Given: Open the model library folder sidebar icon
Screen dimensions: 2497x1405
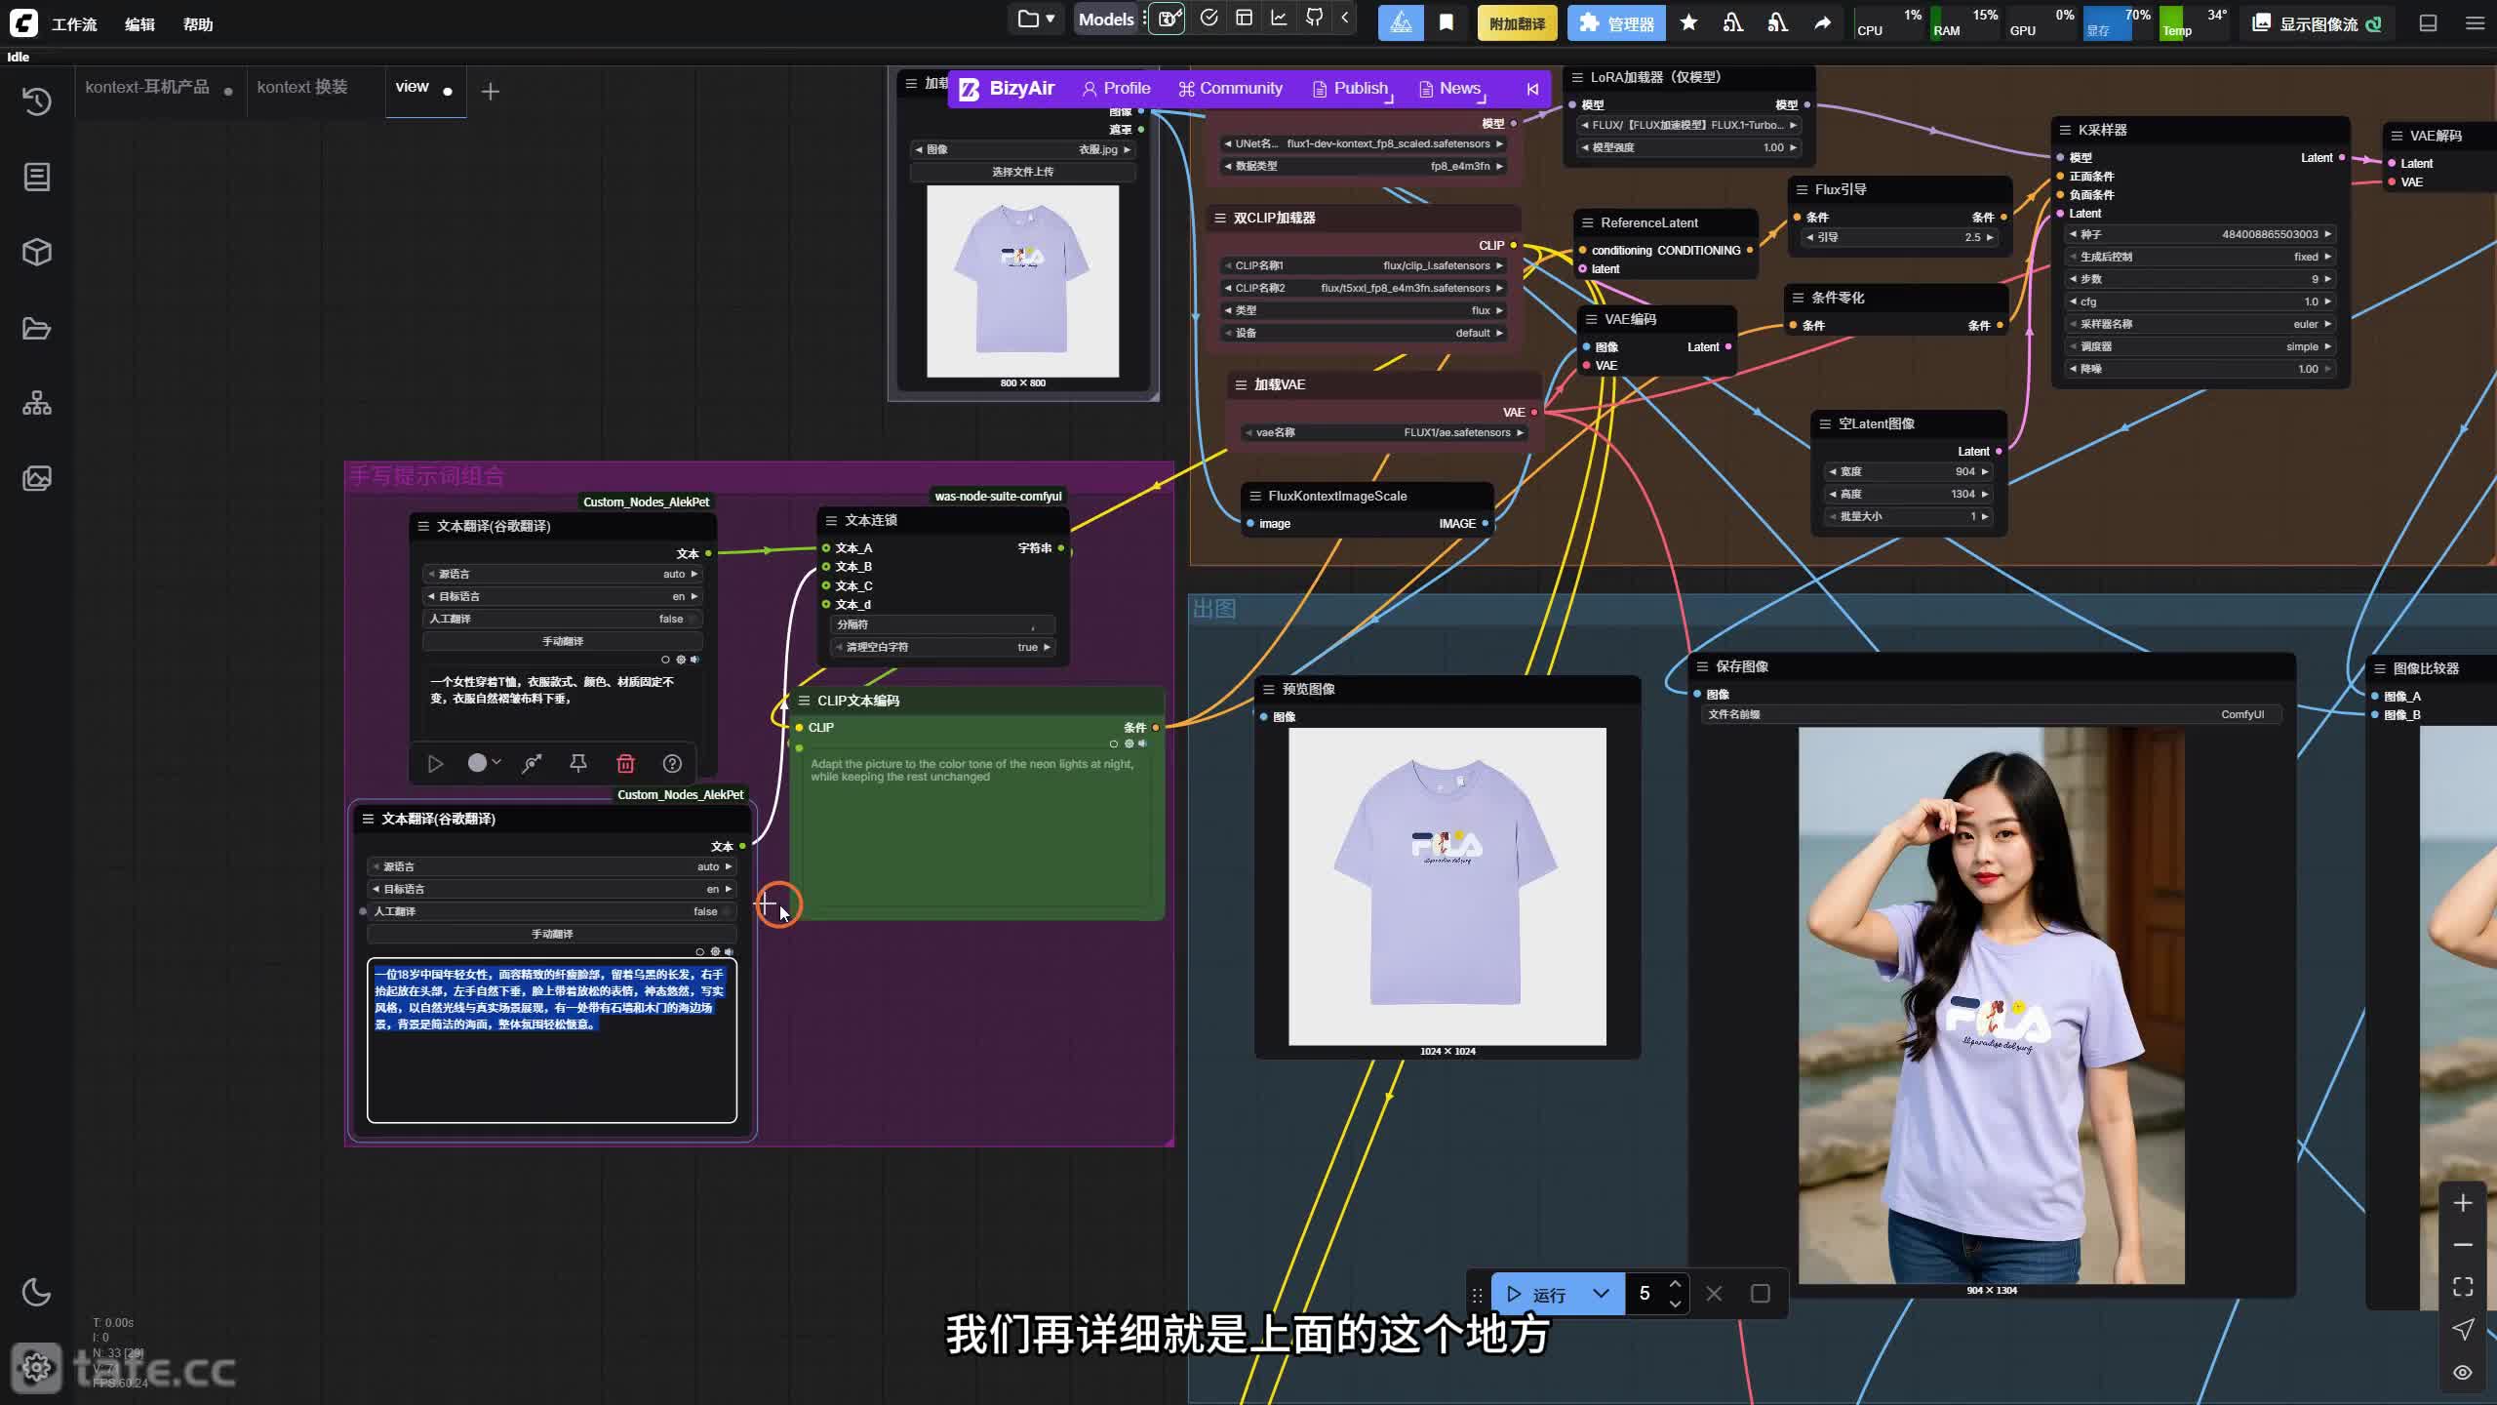Looking at the screenshot, I should (x=36, y=328).
